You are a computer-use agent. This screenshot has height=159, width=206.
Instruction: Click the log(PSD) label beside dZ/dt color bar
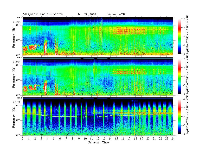pos(188,115)
